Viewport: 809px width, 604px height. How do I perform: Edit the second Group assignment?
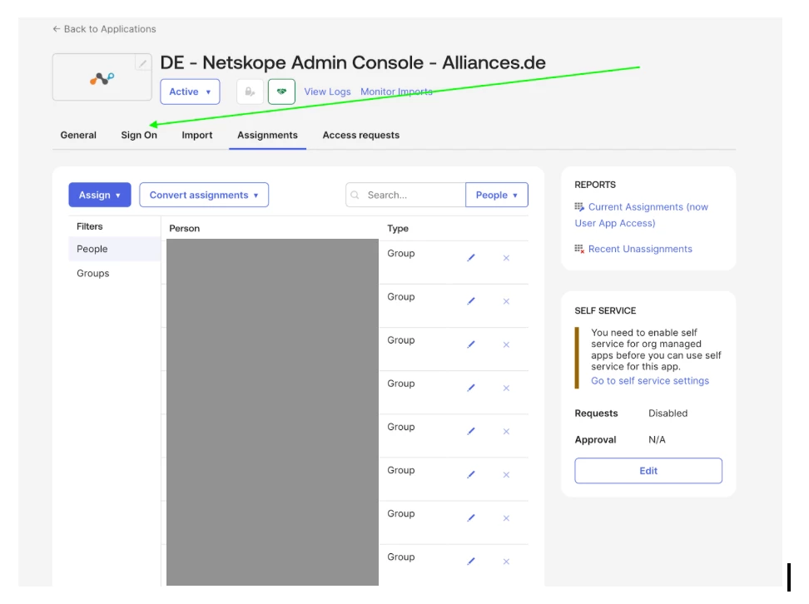(x=471, y=300)
